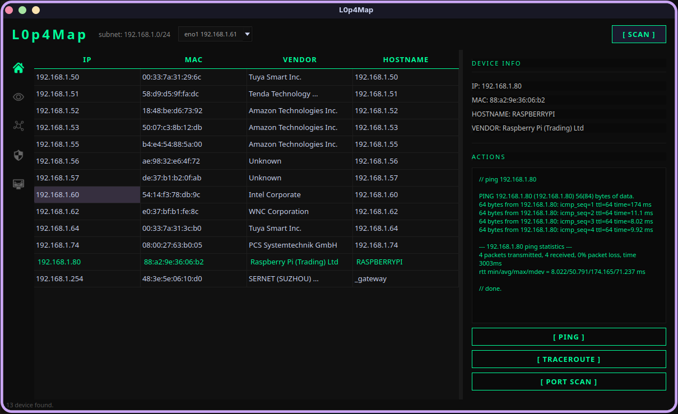The height and width of the screenshot is (414, 678).
Task: Sort by the VENDOR column header
Action: pyautogui.click(x=300, y=59)
